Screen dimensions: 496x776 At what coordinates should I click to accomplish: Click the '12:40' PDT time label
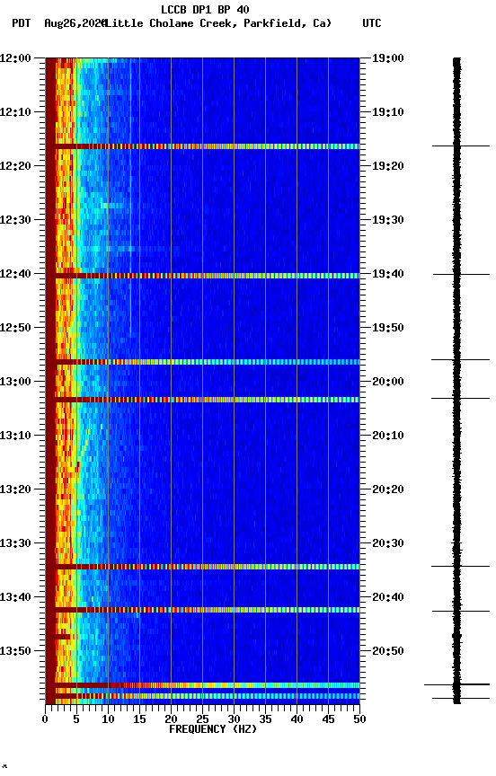15,274
